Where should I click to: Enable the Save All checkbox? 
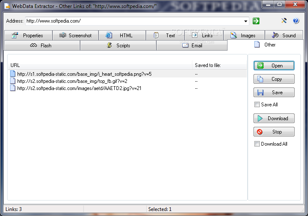[257, 104]
